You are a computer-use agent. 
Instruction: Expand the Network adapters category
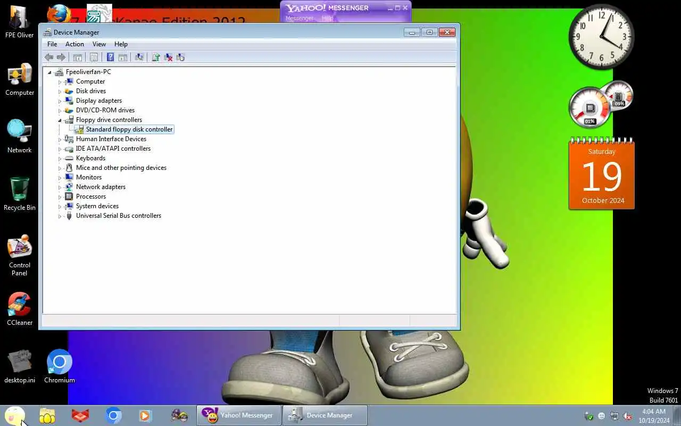click(x=60, y=187)
